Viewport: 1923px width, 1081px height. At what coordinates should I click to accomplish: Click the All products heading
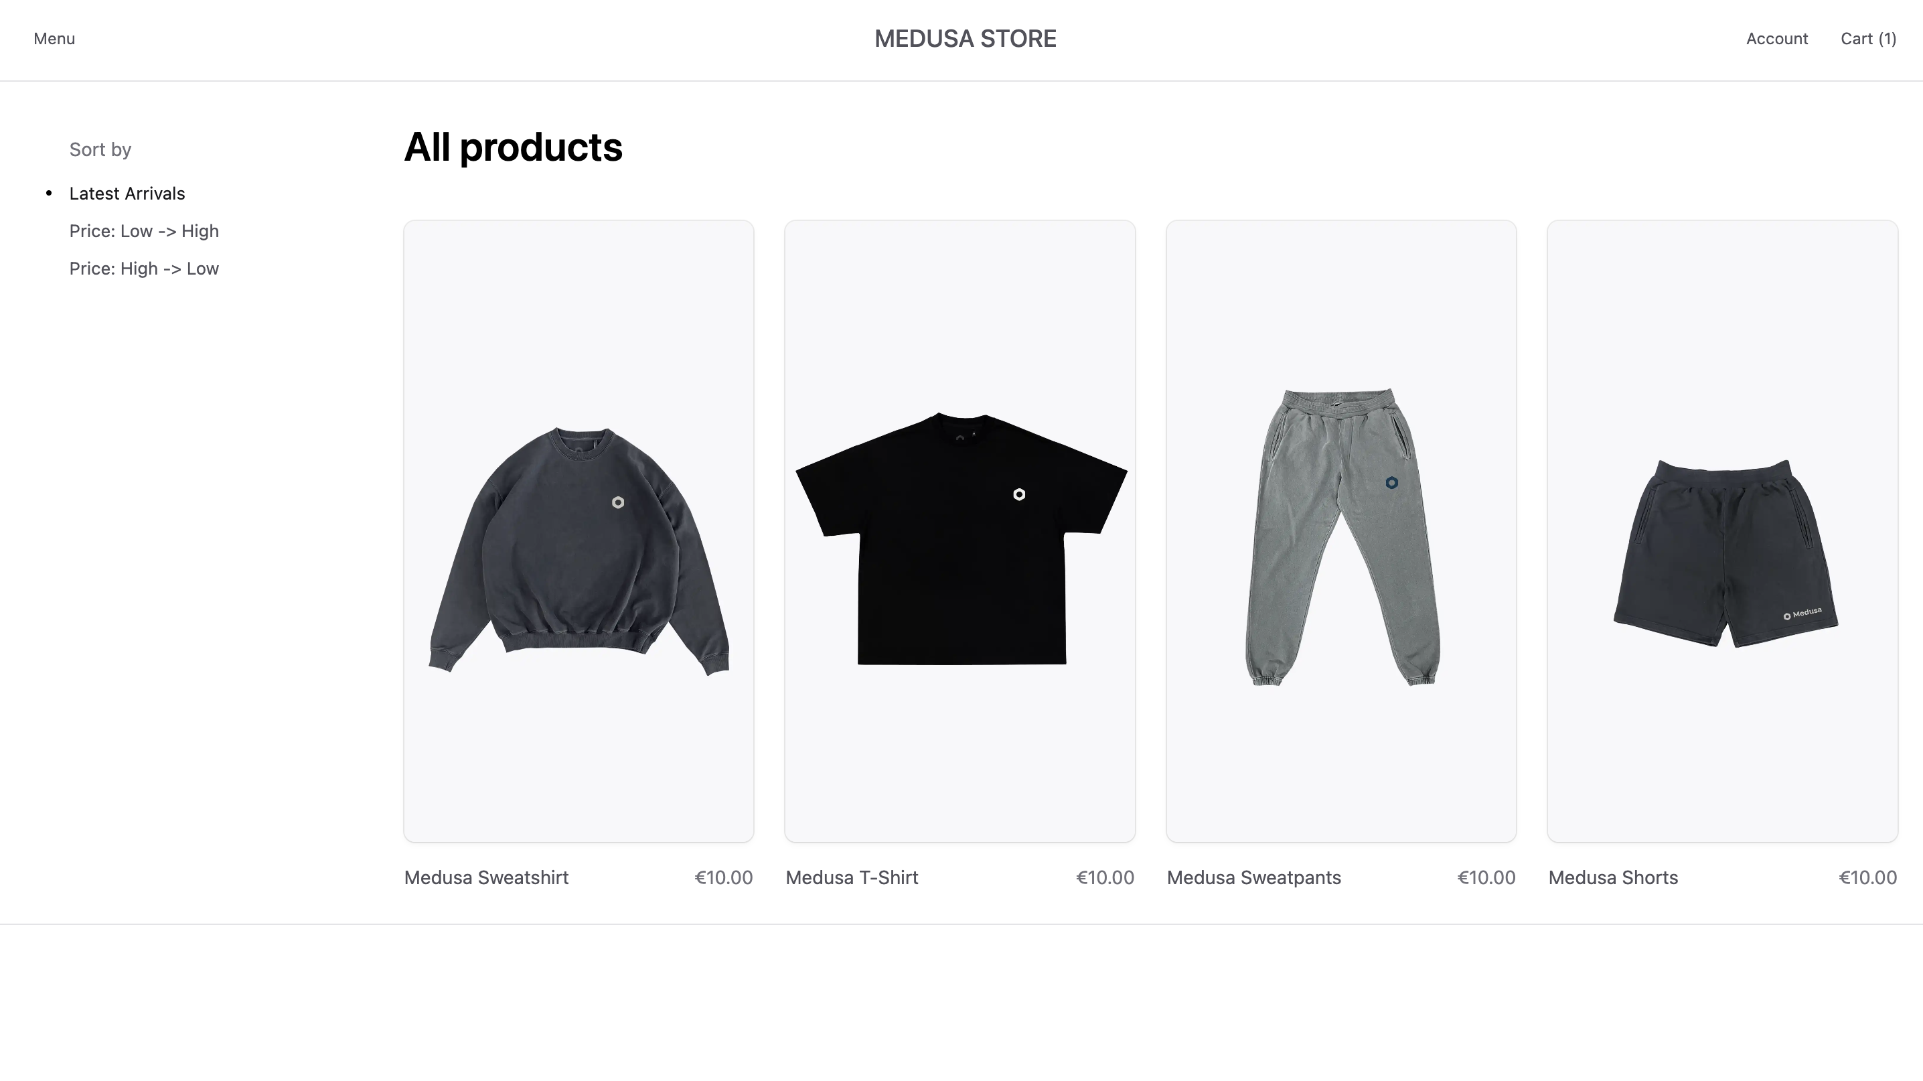512,147
